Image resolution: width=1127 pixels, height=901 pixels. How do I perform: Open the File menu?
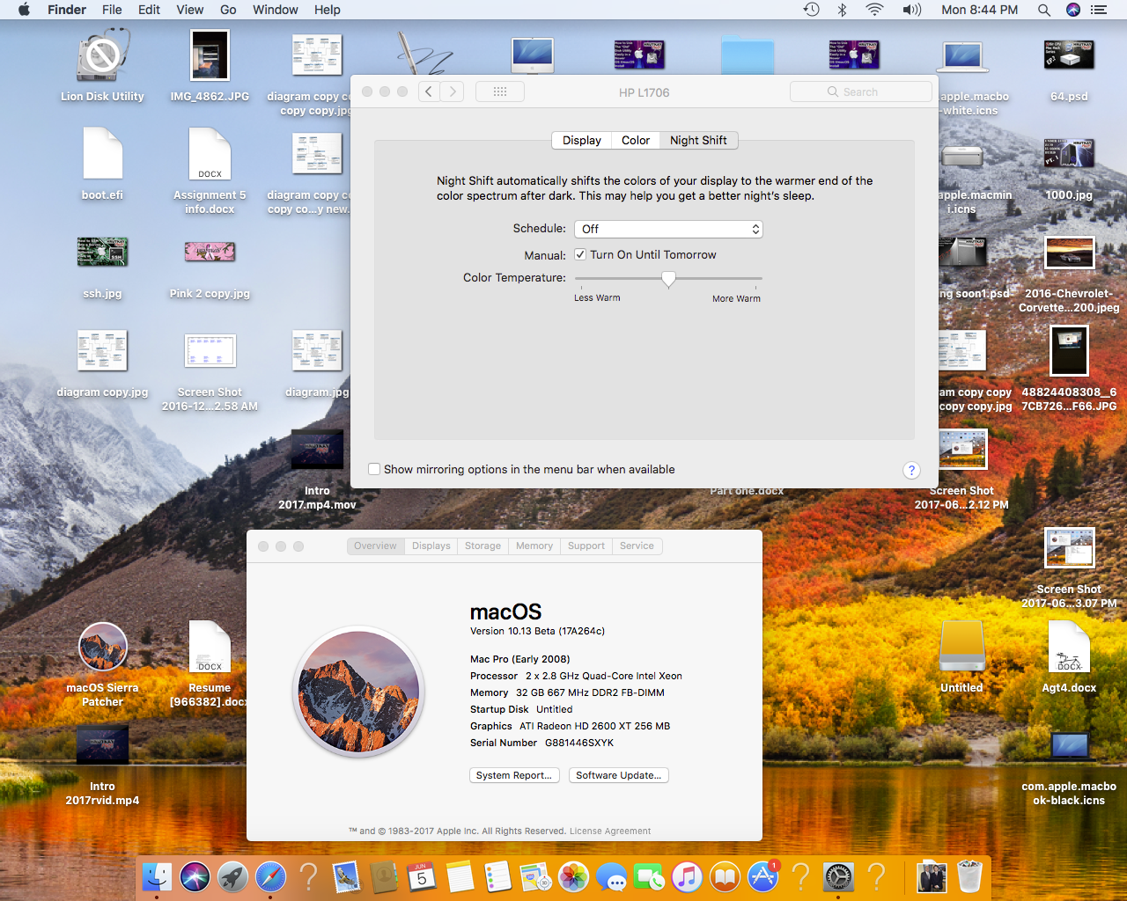(x=112, y=10)
